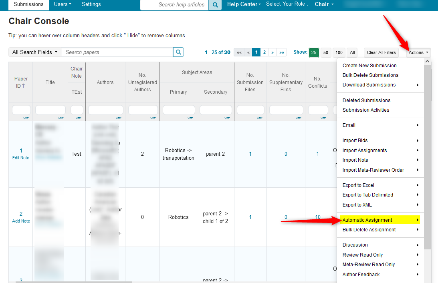Open All Search Fields dropdown
The width and height of the screenshot is (438, 283).
35,52
